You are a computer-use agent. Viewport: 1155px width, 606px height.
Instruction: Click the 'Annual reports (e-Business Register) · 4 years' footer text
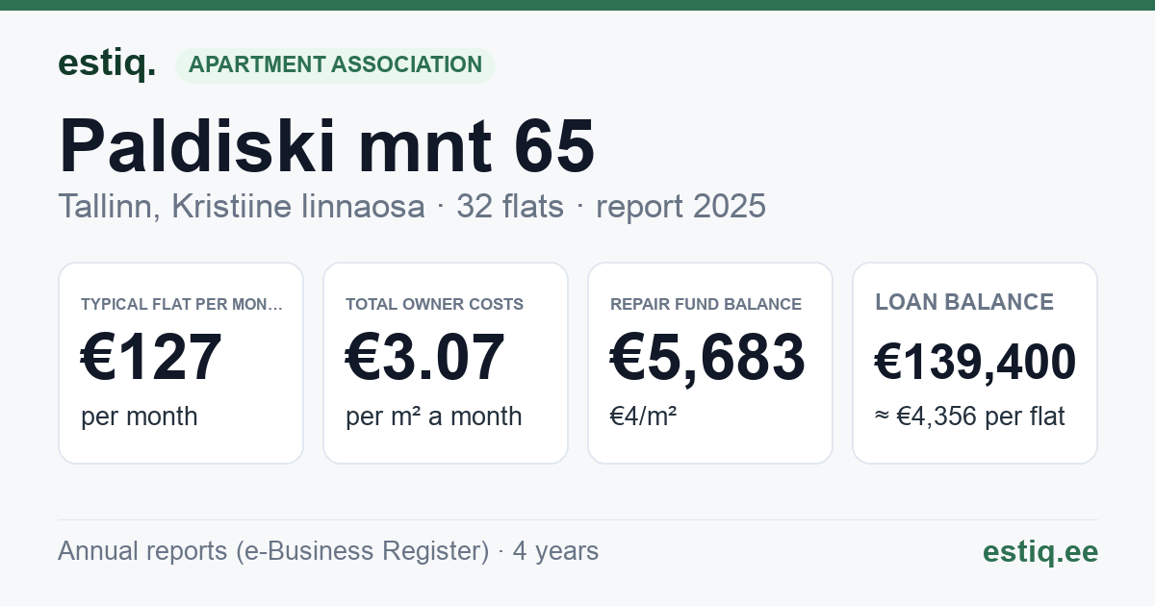328,551
